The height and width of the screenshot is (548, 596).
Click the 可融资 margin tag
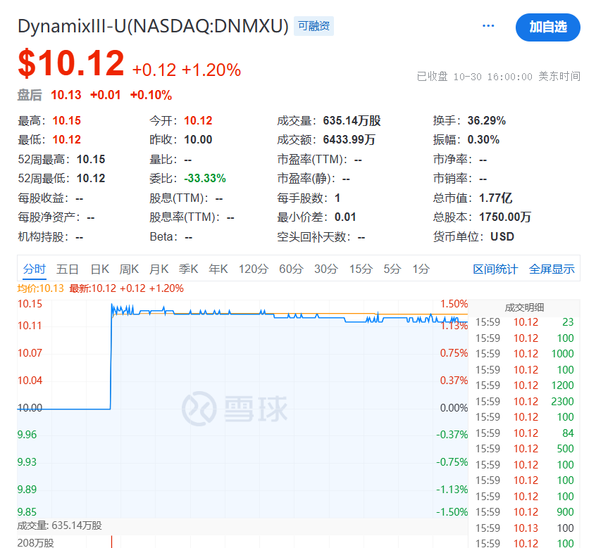click(x=313, y=27)
